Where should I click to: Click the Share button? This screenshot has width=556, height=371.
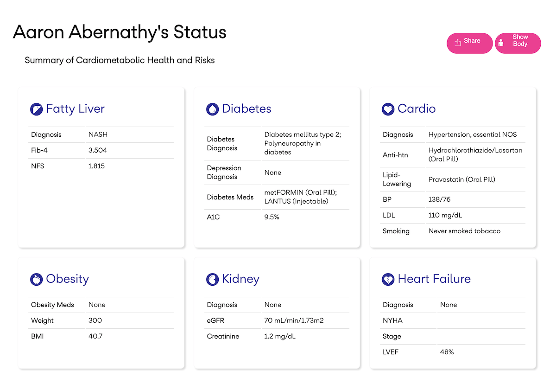(470, 43)
